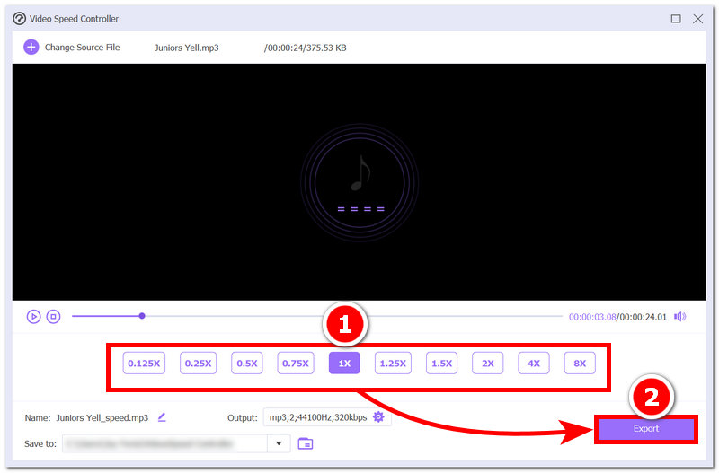Select the highlighted 1X speed

344,364
